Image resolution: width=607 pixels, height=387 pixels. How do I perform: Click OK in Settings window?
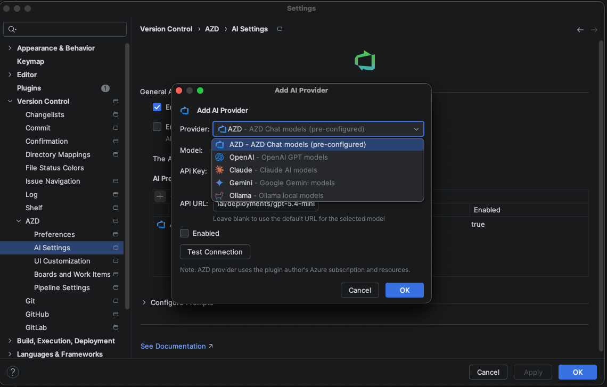(x=578, y=372)
